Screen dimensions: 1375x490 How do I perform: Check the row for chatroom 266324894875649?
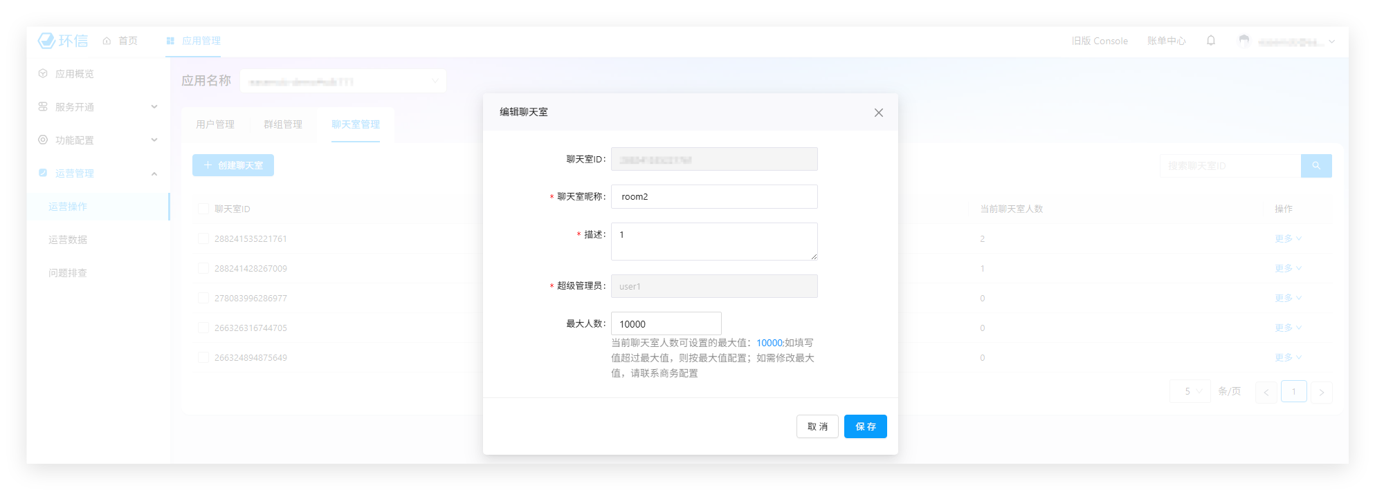click(203, 357)
